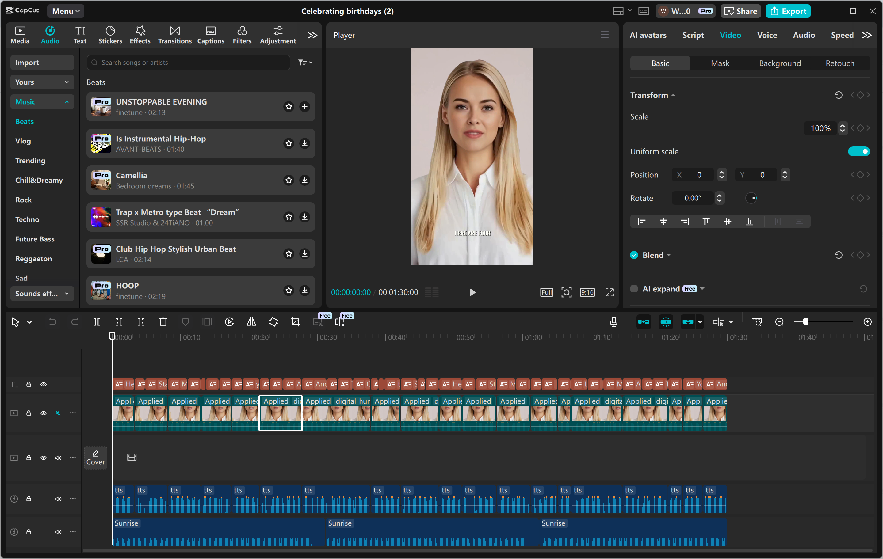Uncheck the Blend checkbox
883x559 pixels.
pos(634,255)
